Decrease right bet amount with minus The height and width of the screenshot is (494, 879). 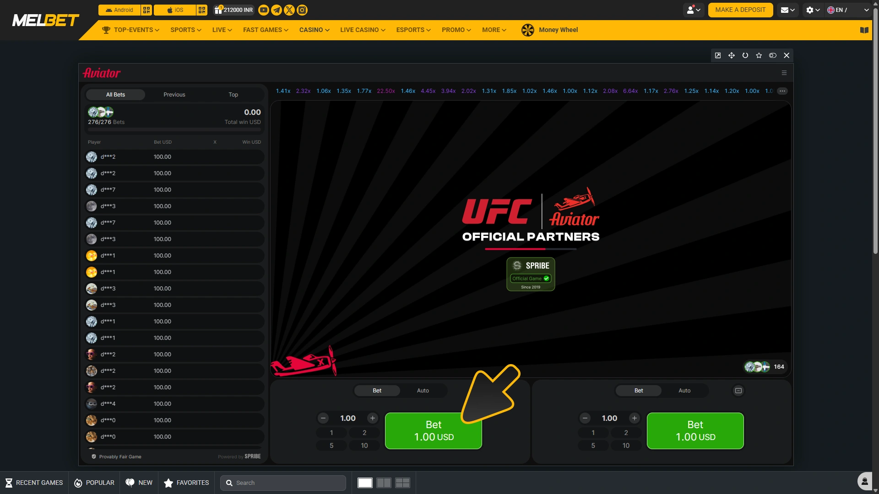pyautogui.click(x=585, y=418)
